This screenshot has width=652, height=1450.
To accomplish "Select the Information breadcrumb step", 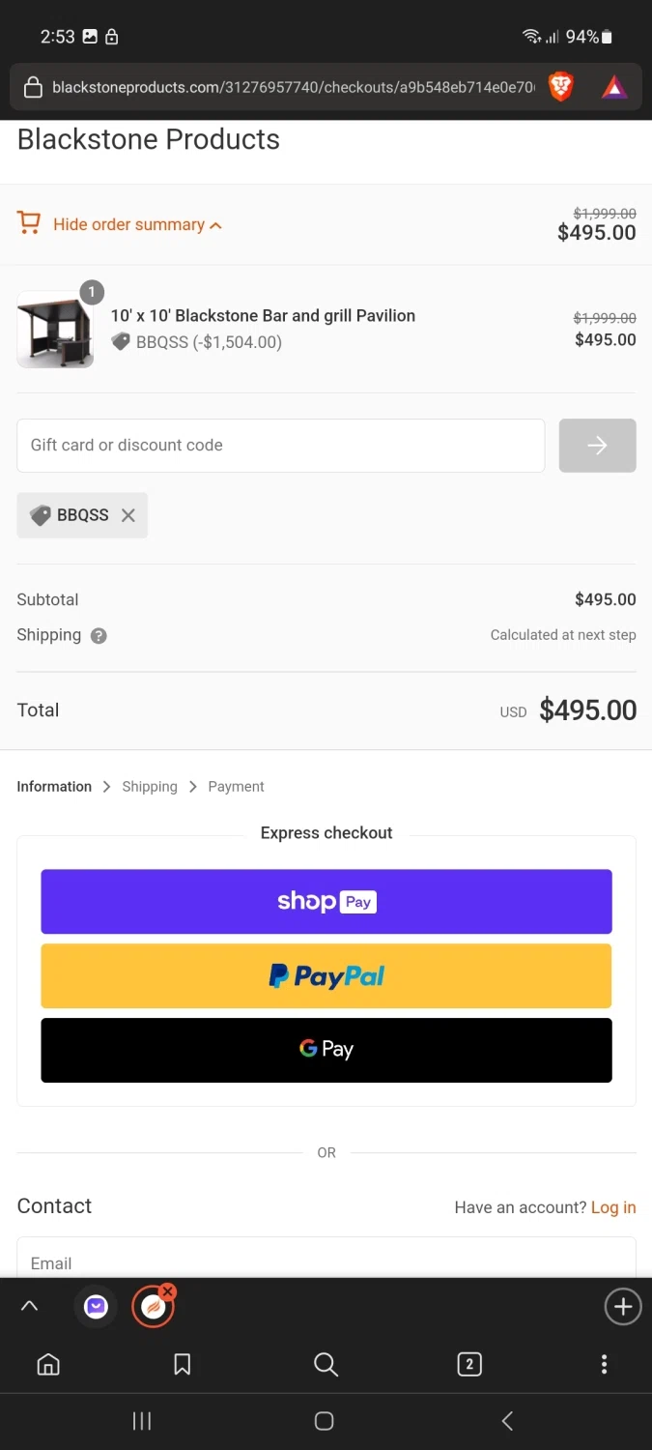I will point(54,787).
